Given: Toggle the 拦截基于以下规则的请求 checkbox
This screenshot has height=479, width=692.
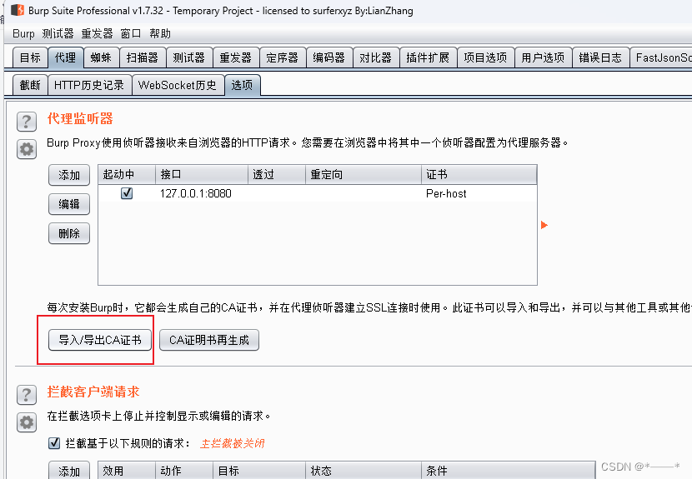Looking at the screenshot, I should tap(54, 443).
